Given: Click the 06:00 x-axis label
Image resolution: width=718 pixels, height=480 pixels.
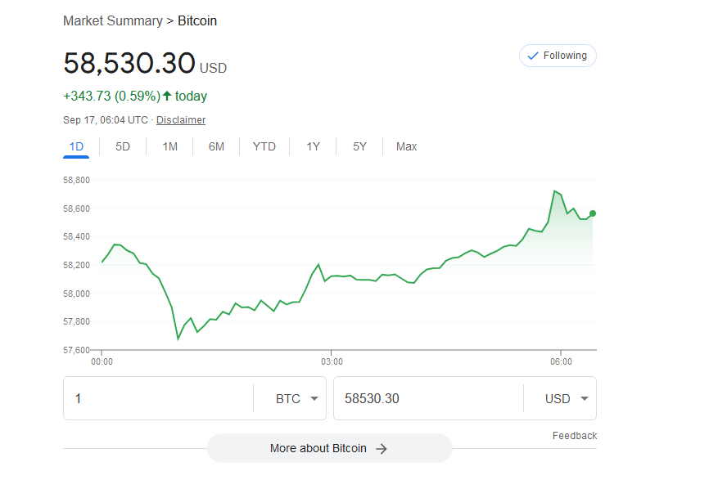Looking at the screenshot, I should (x=561, y=361).
